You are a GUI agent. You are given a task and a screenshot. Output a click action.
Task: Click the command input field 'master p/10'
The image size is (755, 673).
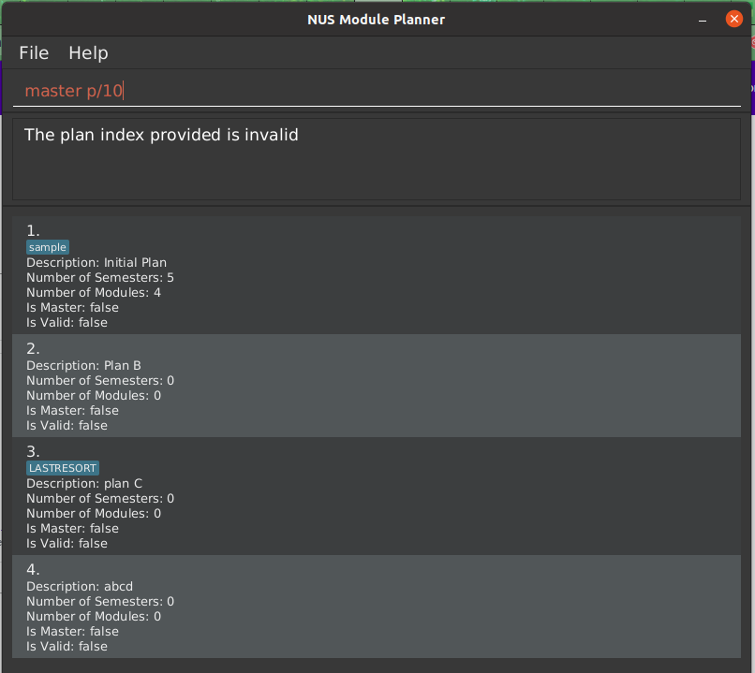coord(377,91)
